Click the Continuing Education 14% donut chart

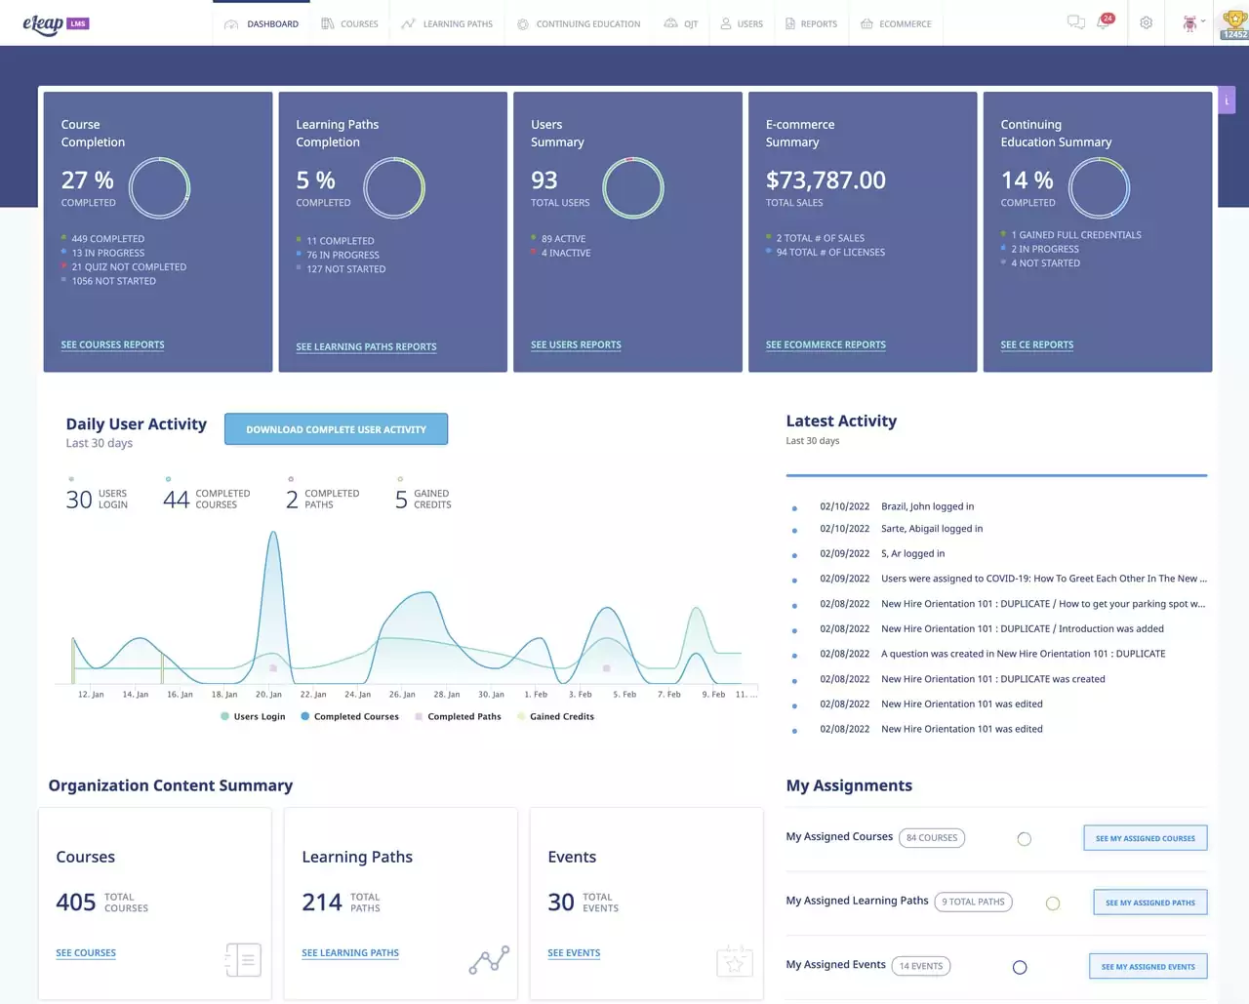(x=1099, y=188)
